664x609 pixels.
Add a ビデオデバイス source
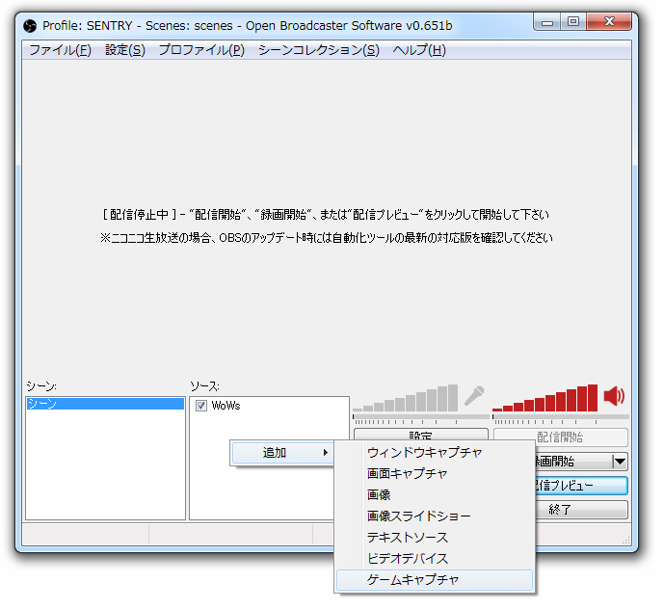pos(435,558)
